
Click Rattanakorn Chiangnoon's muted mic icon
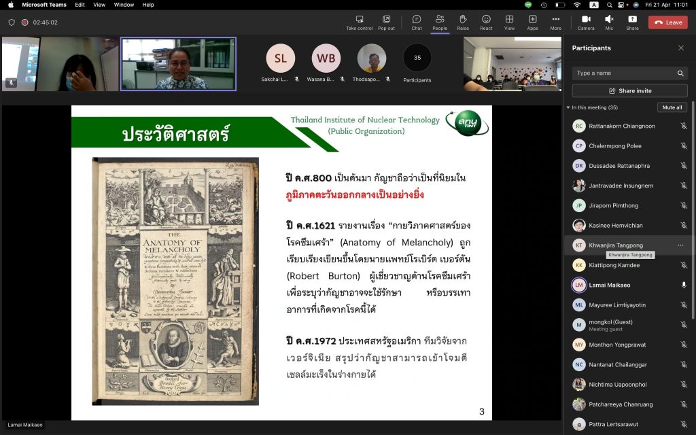pos(684,126)
